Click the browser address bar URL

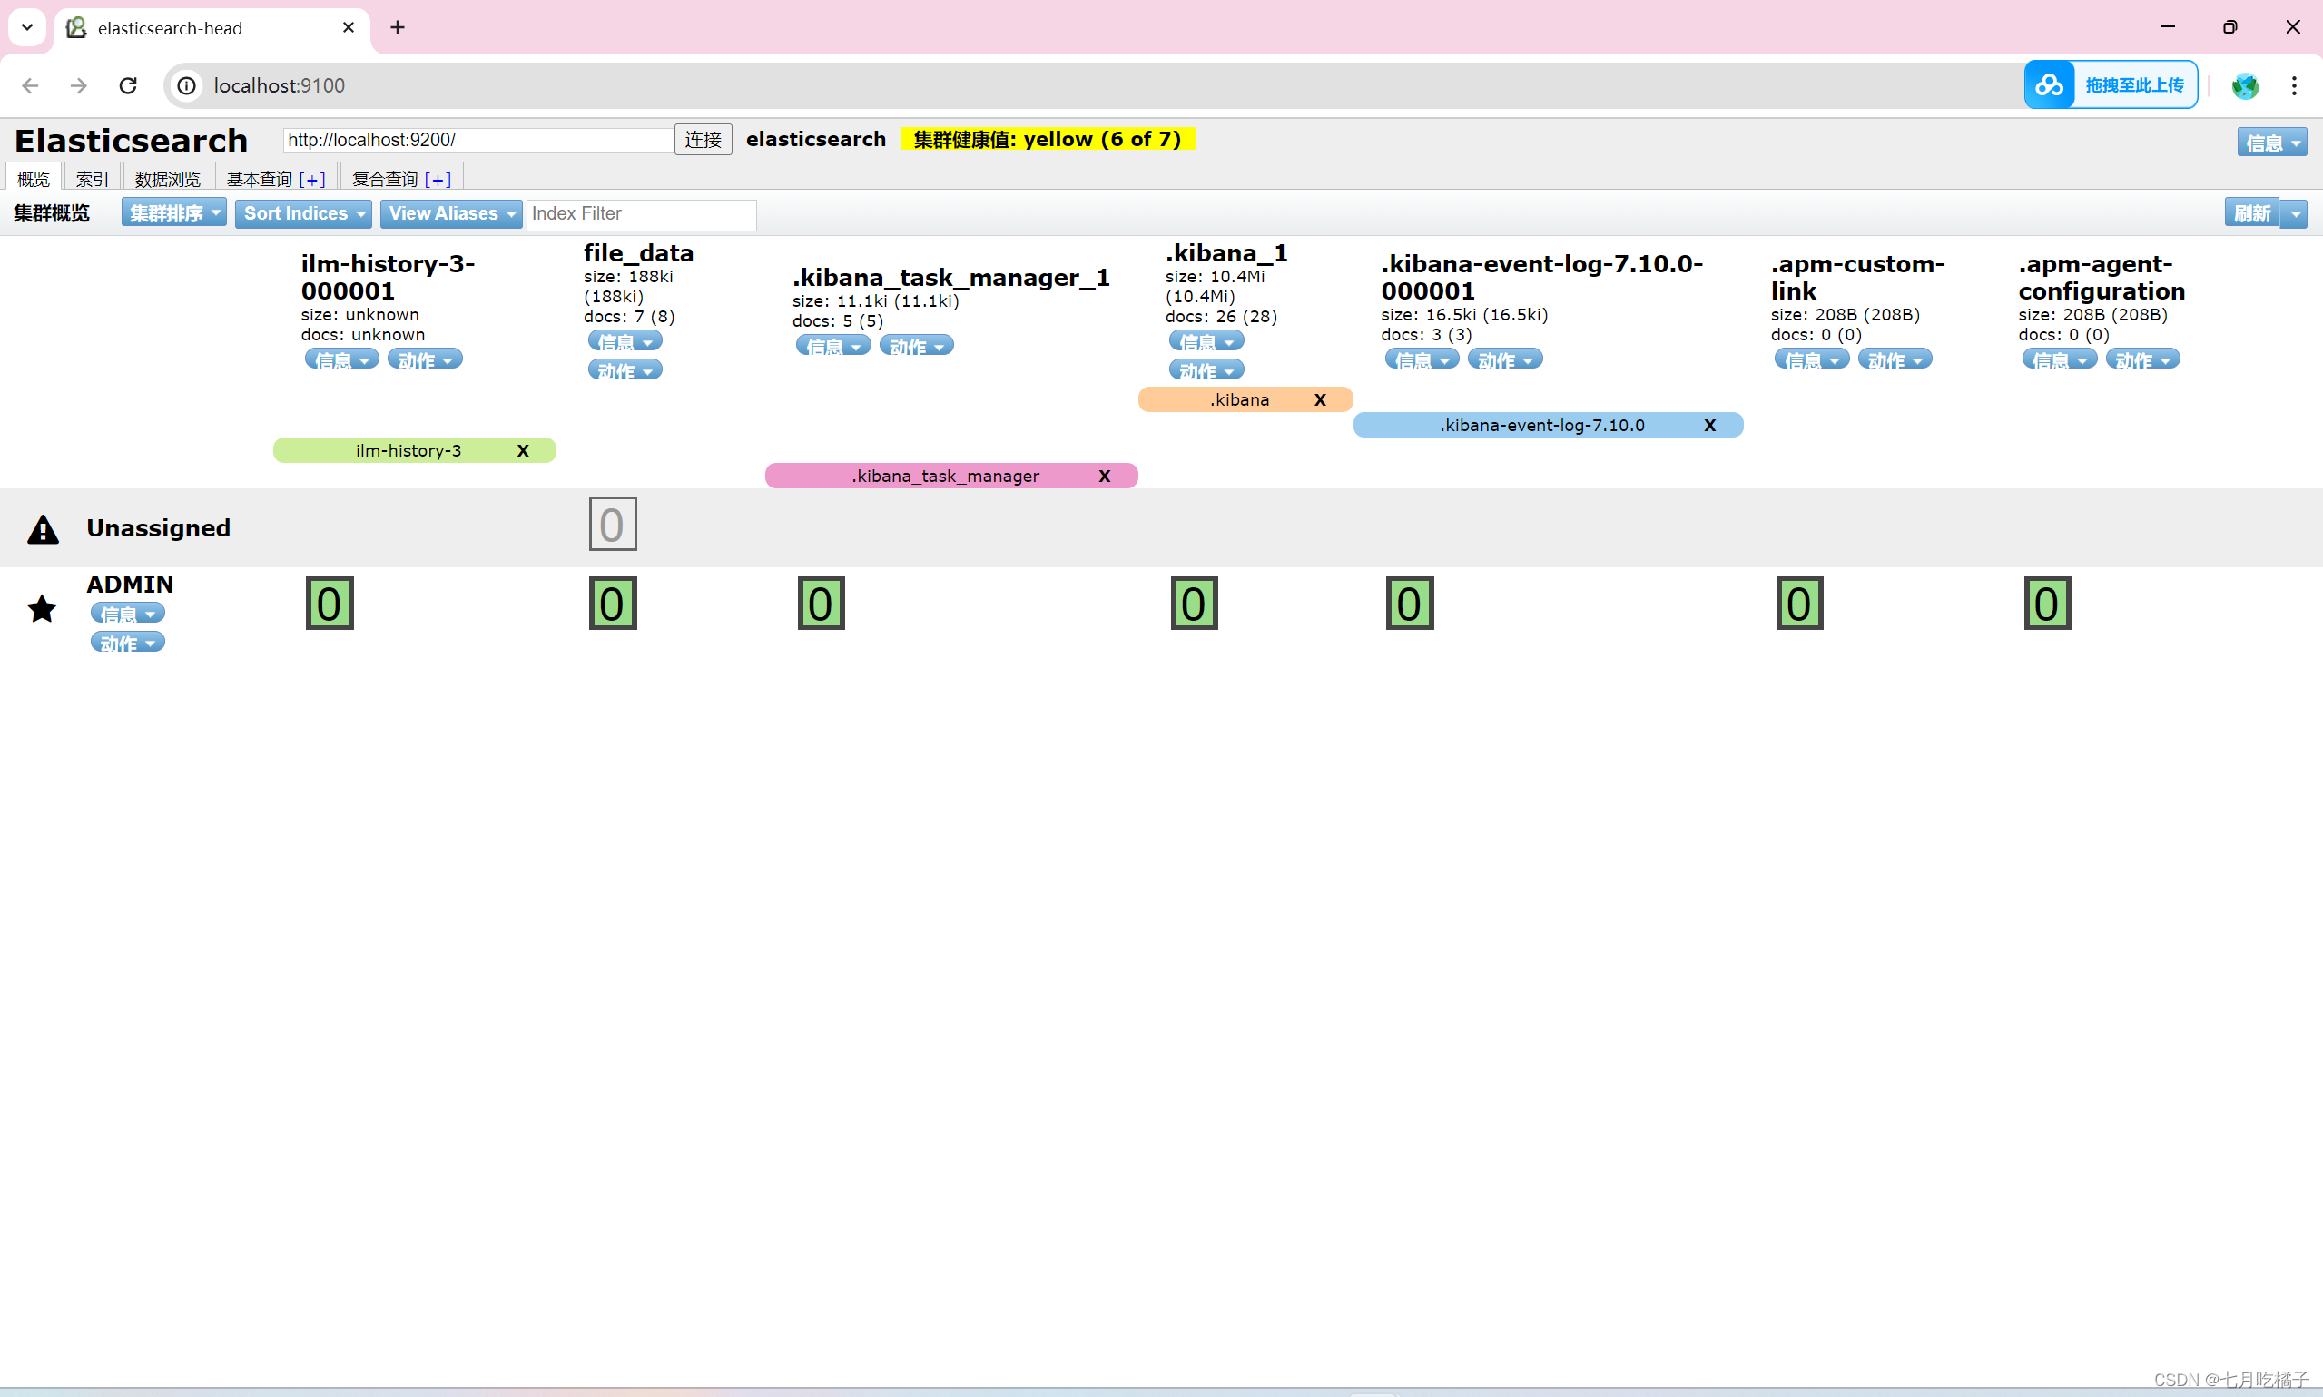280,85
